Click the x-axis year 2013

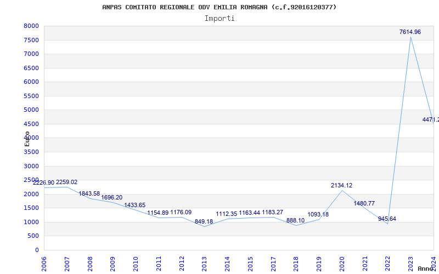(x=205, y=264)
